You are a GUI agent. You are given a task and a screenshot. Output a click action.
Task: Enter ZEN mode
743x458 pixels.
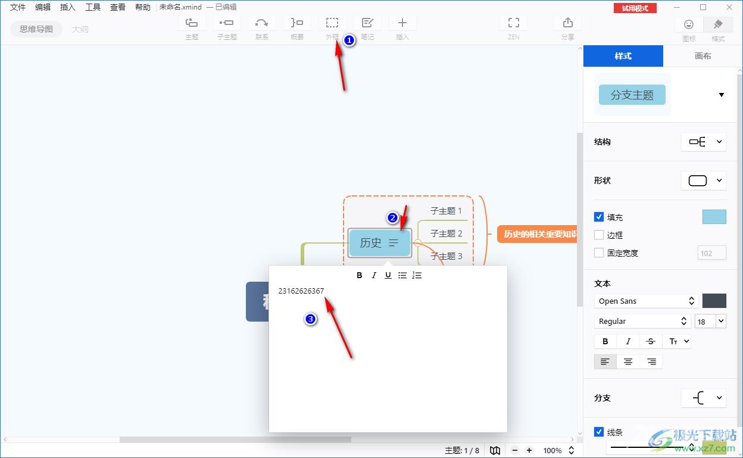click(x=514, y=23)
